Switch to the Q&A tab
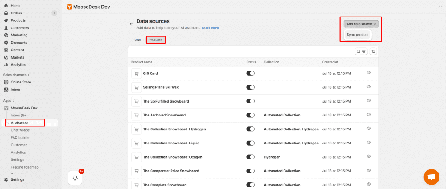This screenshot has width=446, height=189. (138, 40)
